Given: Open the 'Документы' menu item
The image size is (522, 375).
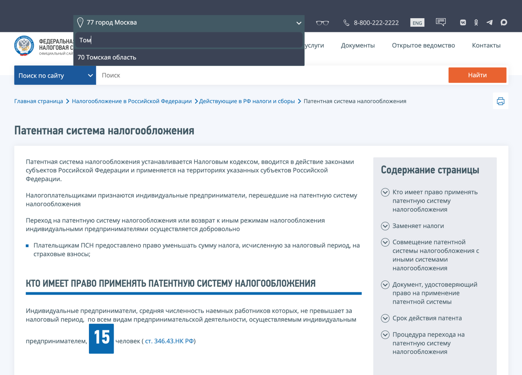Looking at the screenshot, I should [358, 45].
